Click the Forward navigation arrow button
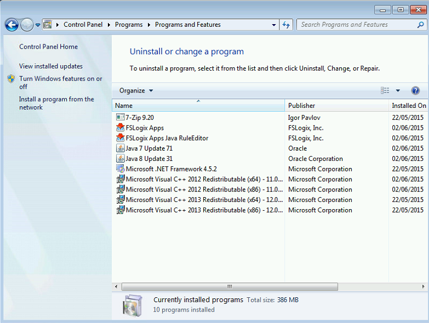This screenshot has width=429, height=323. point(27,25)
